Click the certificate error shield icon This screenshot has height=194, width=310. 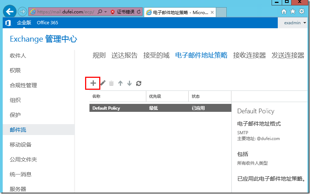pos(113,12)
